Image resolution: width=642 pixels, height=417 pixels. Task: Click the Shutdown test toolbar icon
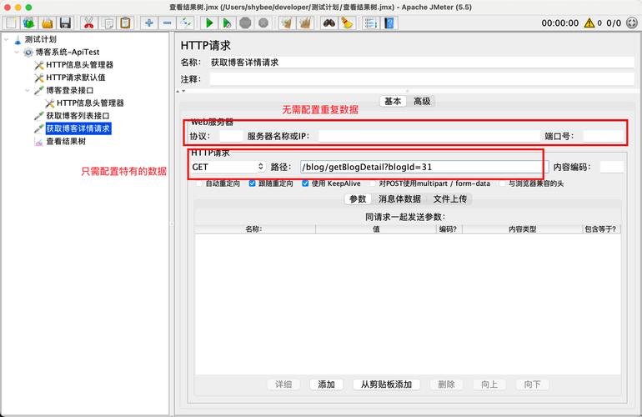pos(263,23)
